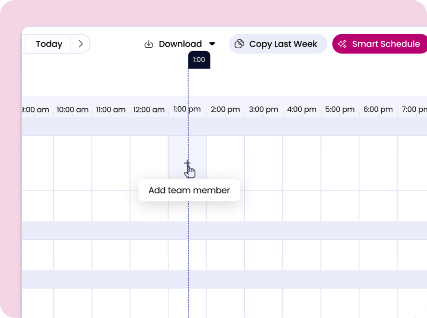Select the 6:00 pm column header
This screenshot has height=318, width=427.
click(x=378, y=110)
